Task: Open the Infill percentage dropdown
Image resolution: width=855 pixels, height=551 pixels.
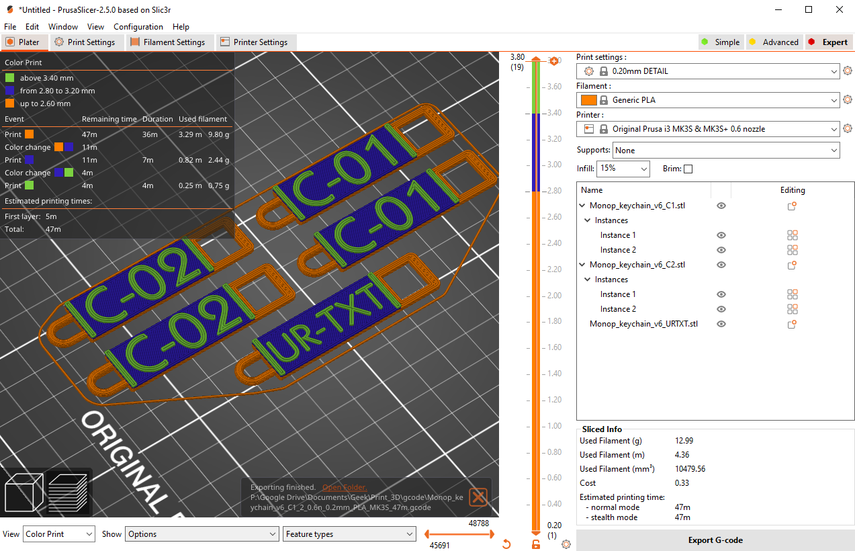Action: pyautogui.click(x=623, y=169)
